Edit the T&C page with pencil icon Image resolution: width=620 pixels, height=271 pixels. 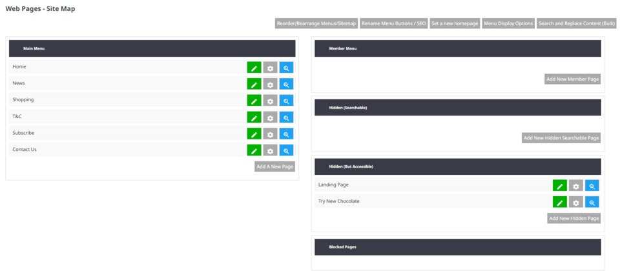coord(254,117)
